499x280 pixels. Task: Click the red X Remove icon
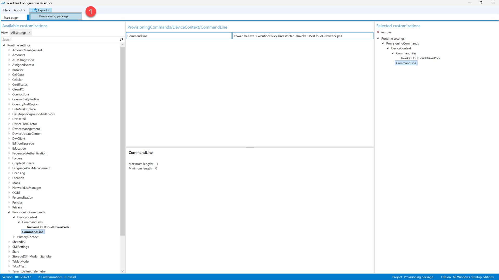[378, 32]
